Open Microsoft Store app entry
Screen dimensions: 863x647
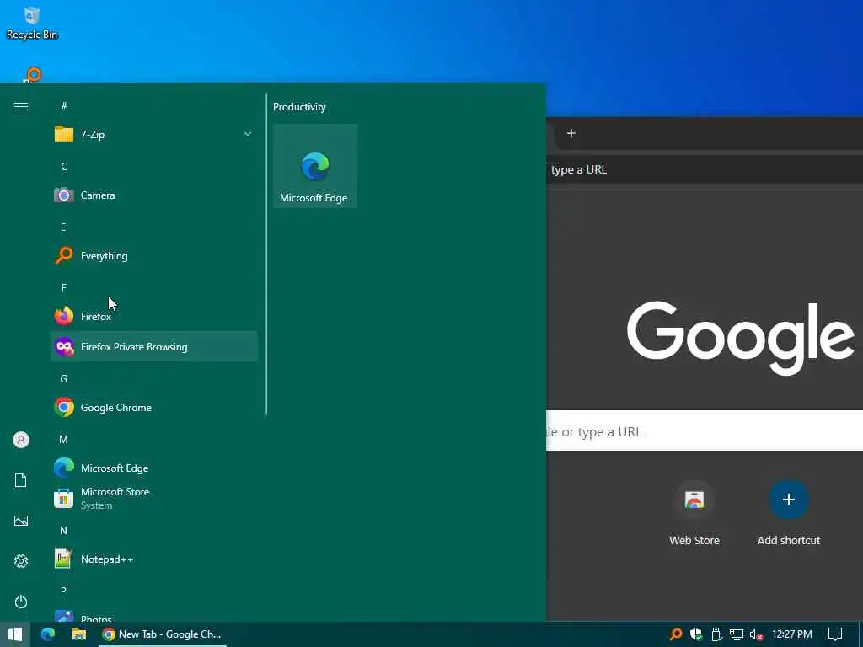[154, 499]
